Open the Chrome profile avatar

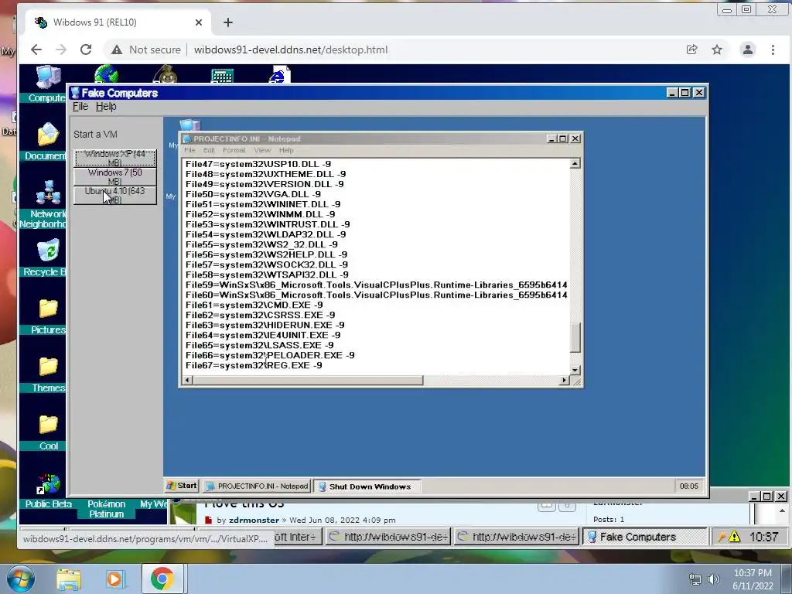tap(748, 49)
